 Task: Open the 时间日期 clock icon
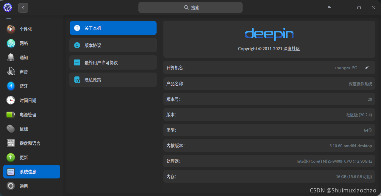11,101
